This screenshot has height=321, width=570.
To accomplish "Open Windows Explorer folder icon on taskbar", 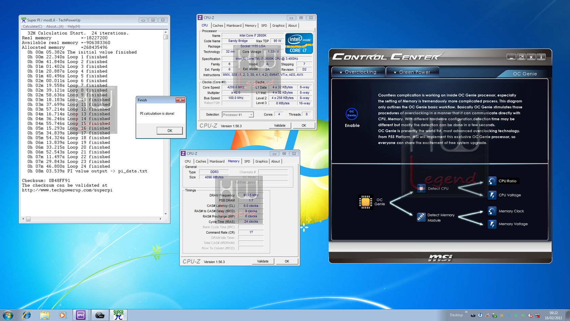I will point(44,315).
